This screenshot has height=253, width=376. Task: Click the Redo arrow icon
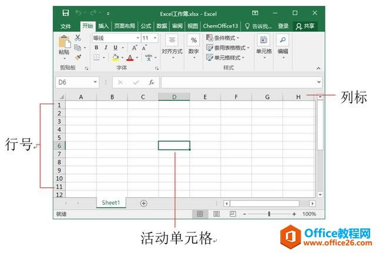pos(93,12)
